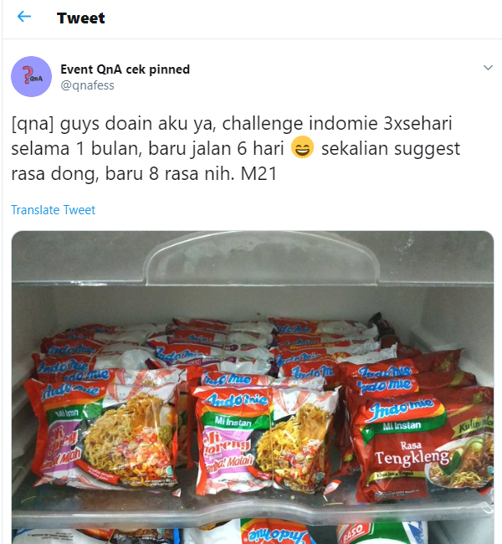Expand the tweet options chevron
The width and height of the screenshot is (502, 544).
click(488, 68)
